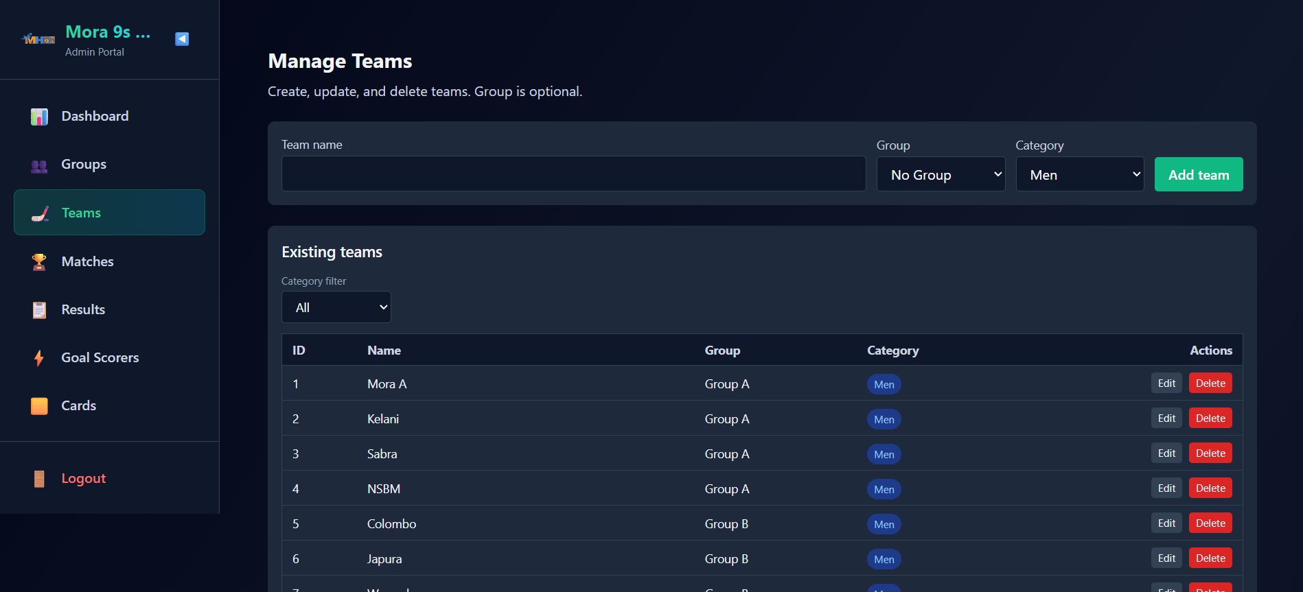Click Group B in the Japura row

[726, 559]
